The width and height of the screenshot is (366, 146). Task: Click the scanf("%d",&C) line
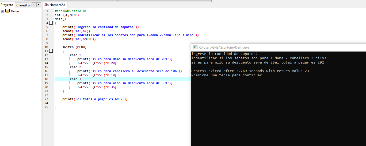pyautogui.click(x=76, y=31)
